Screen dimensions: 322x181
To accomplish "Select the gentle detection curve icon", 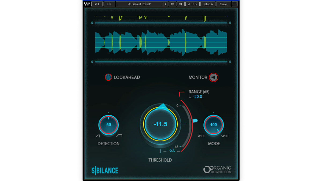I will click(x=98, y=136).
